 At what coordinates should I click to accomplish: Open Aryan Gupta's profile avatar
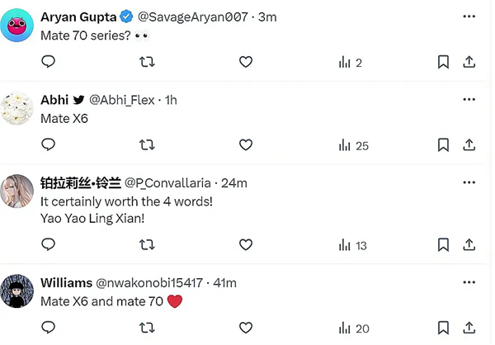click(16, 26)
